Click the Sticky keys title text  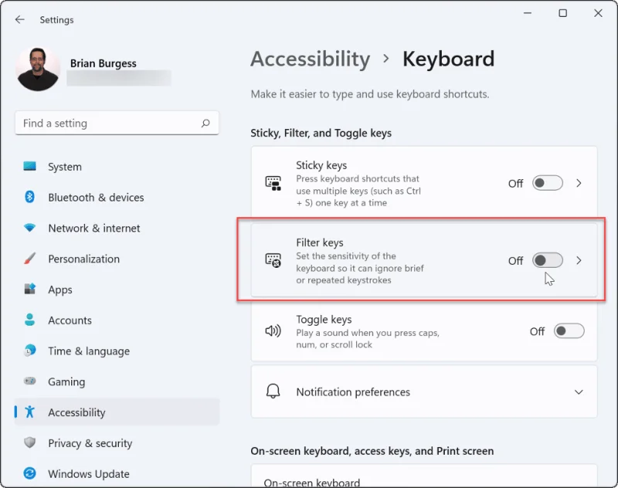coord(321,165)
